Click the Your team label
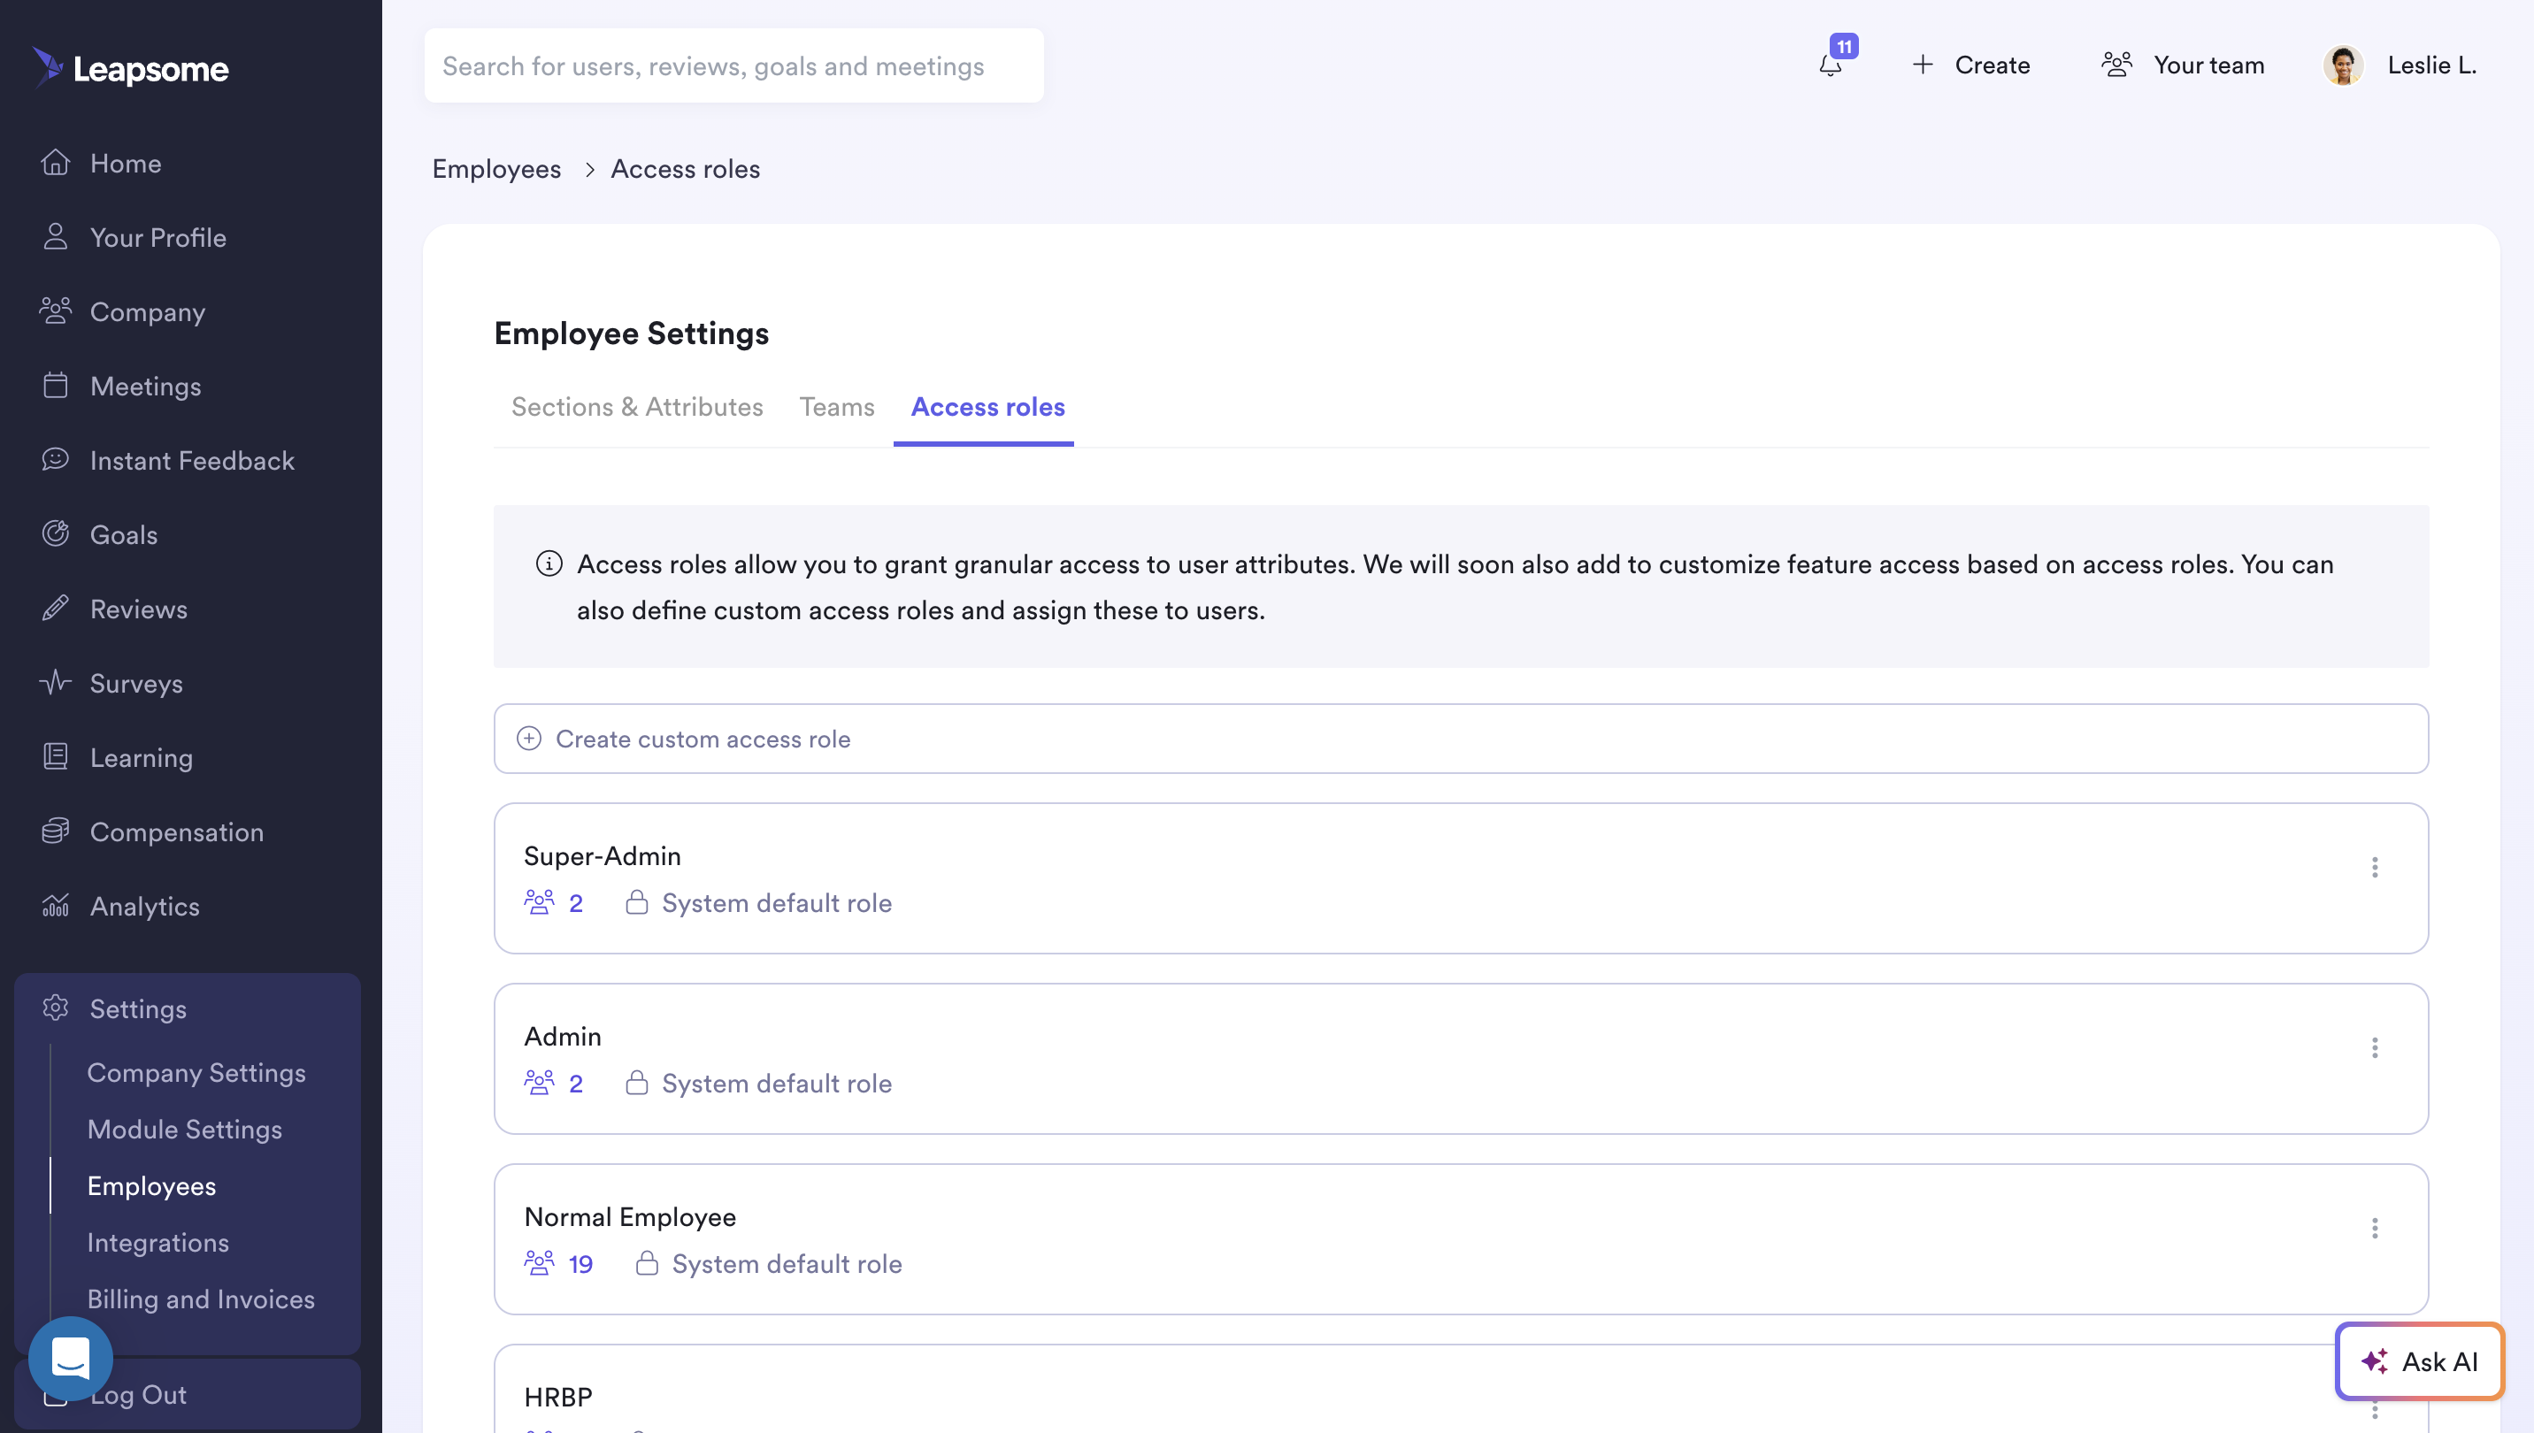Image resolution: width=2534 pixels, height=1433 pixels. point(2209,65)
